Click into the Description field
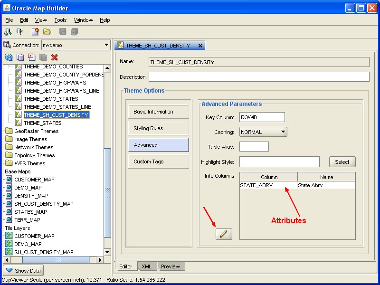The image size is (380, 285). pos(259,77)
